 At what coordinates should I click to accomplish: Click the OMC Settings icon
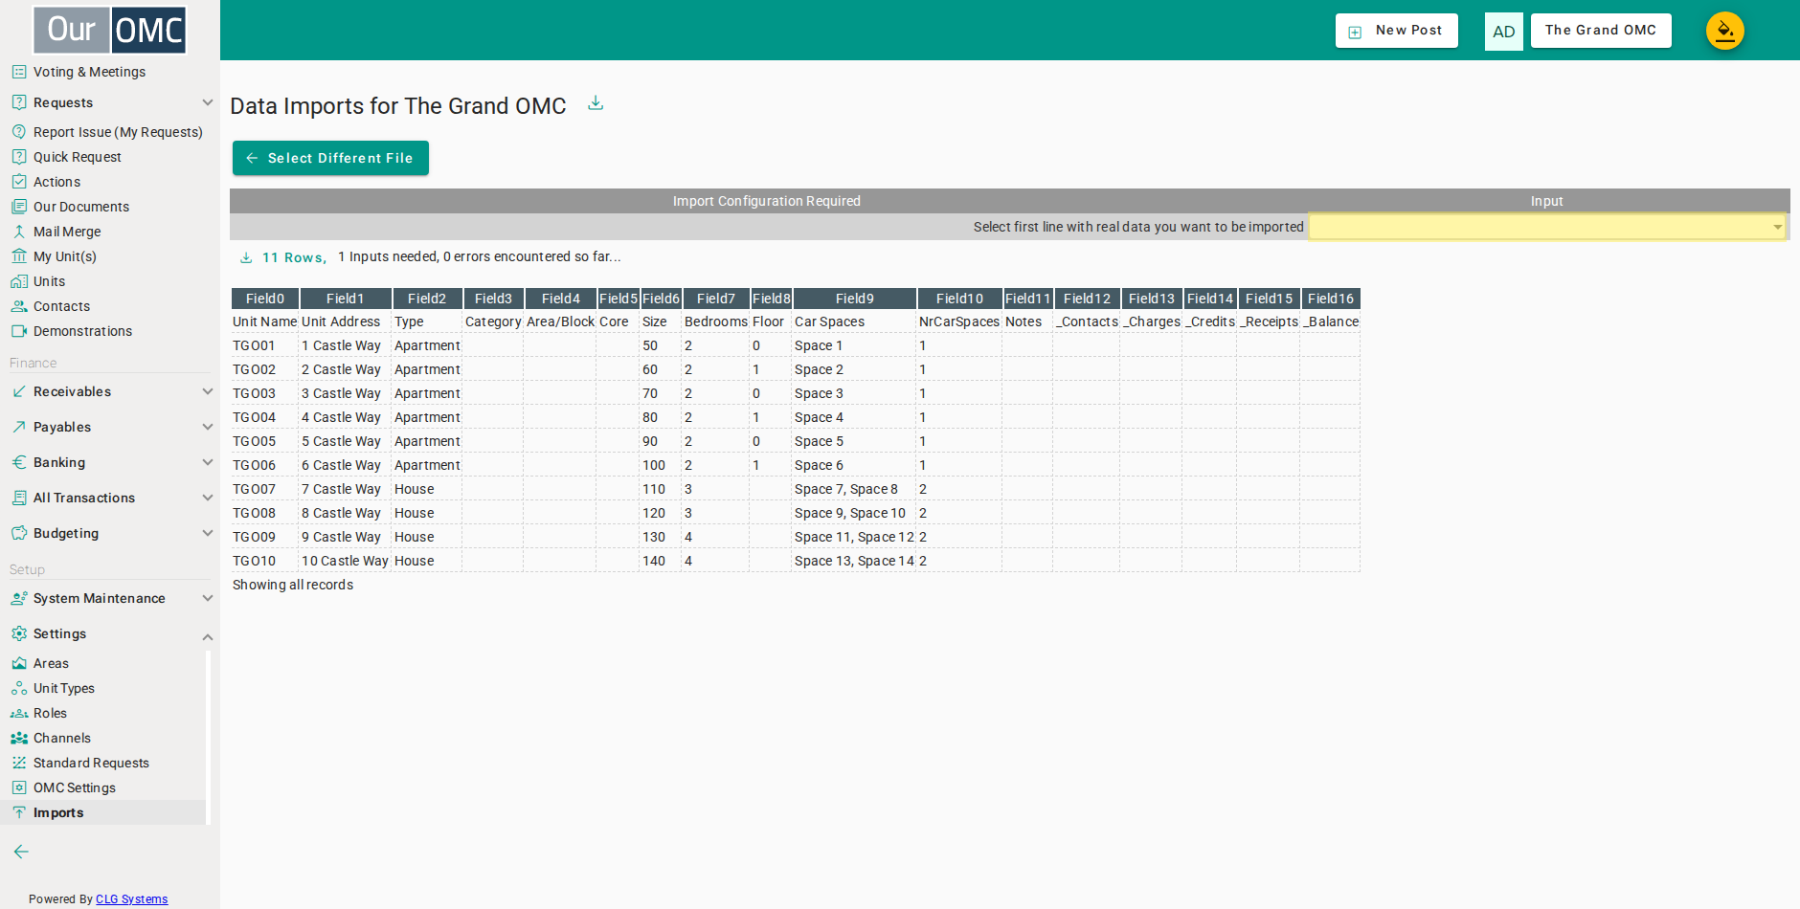pos(19,787)
